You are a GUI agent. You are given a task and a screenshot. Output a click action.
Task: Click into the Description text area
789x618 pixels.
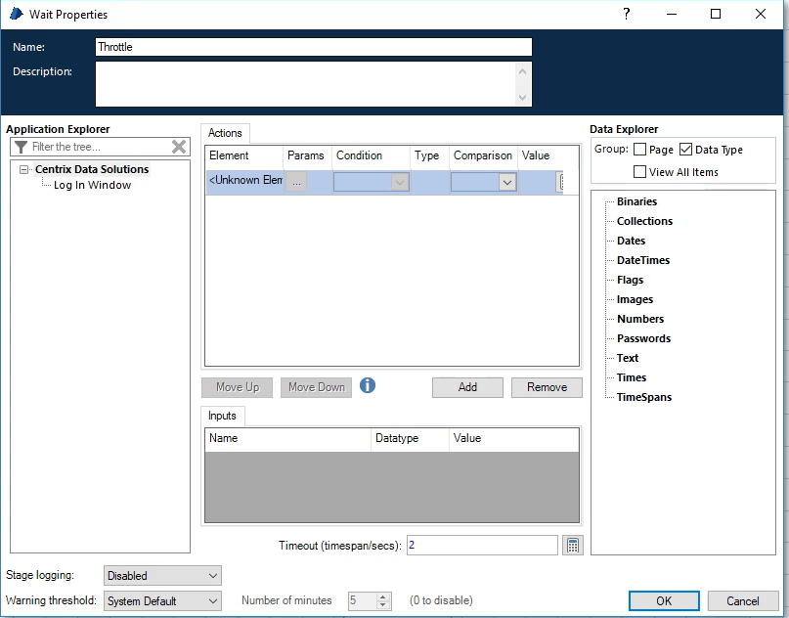click(305, 84)
